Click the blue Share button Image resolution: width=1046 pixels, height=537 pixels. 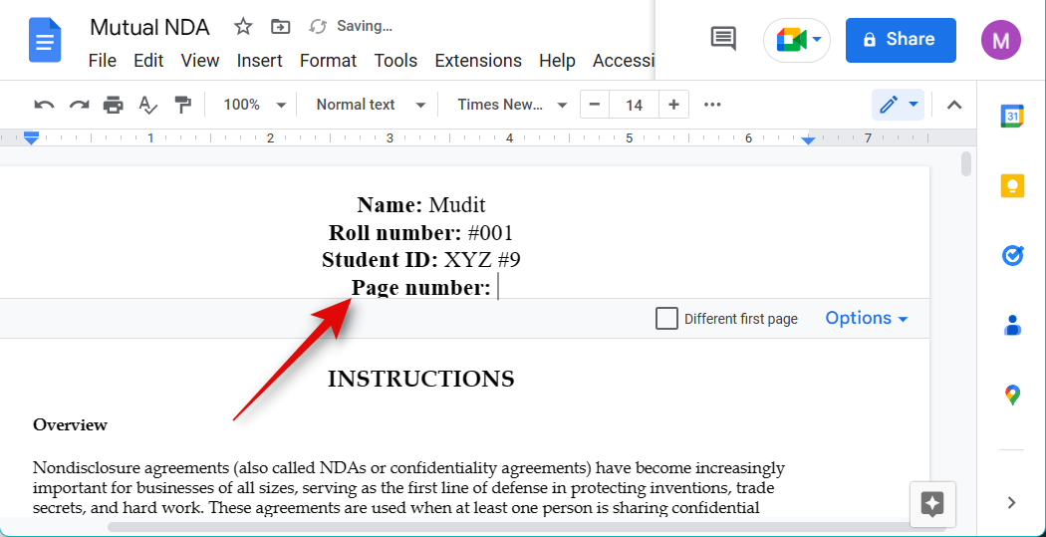click(x=900, y=40)
